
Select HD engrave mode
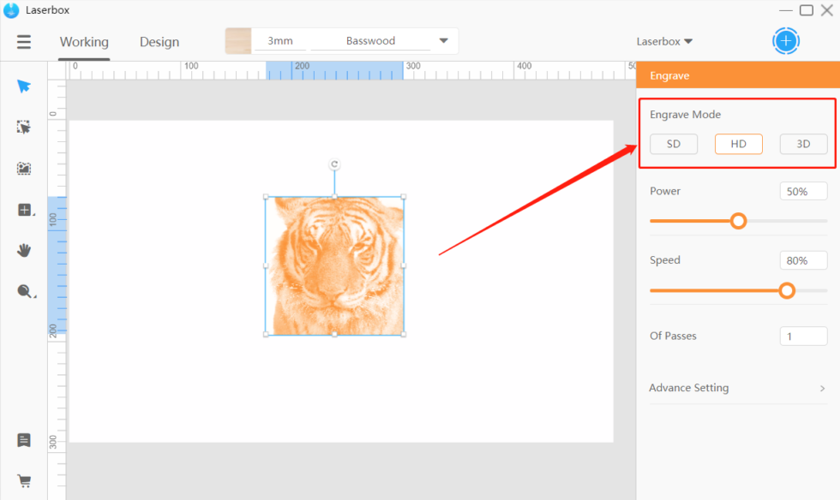click(738, 144)
